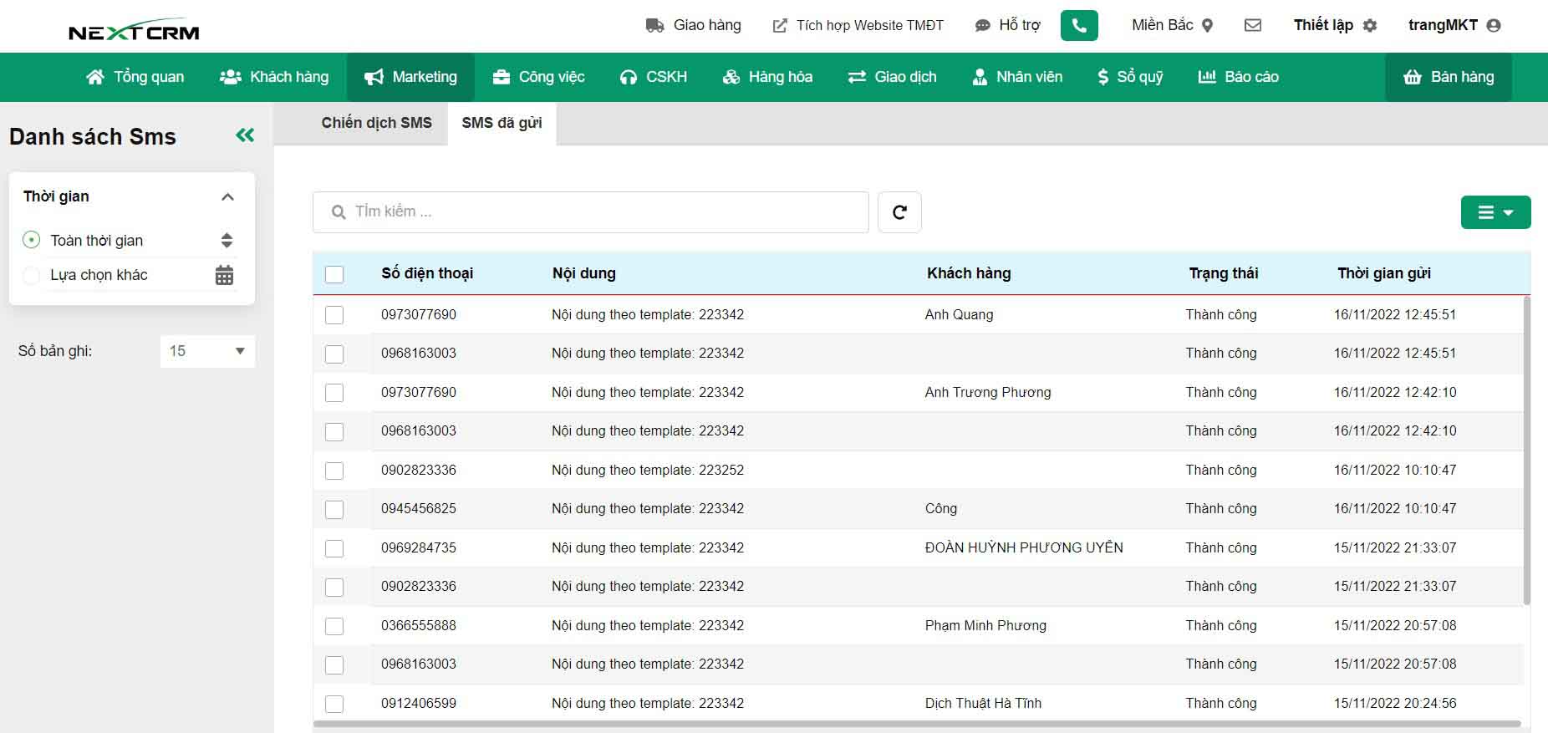Open the calendar date picker icon

[x=224, y=275]
